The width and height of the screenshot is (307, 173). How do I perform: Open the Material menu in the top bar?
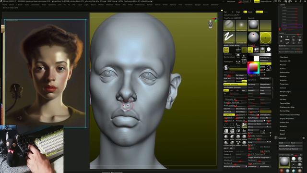(109, 5)
